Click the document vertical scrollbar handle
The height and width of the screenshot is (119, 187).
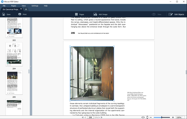186,72
